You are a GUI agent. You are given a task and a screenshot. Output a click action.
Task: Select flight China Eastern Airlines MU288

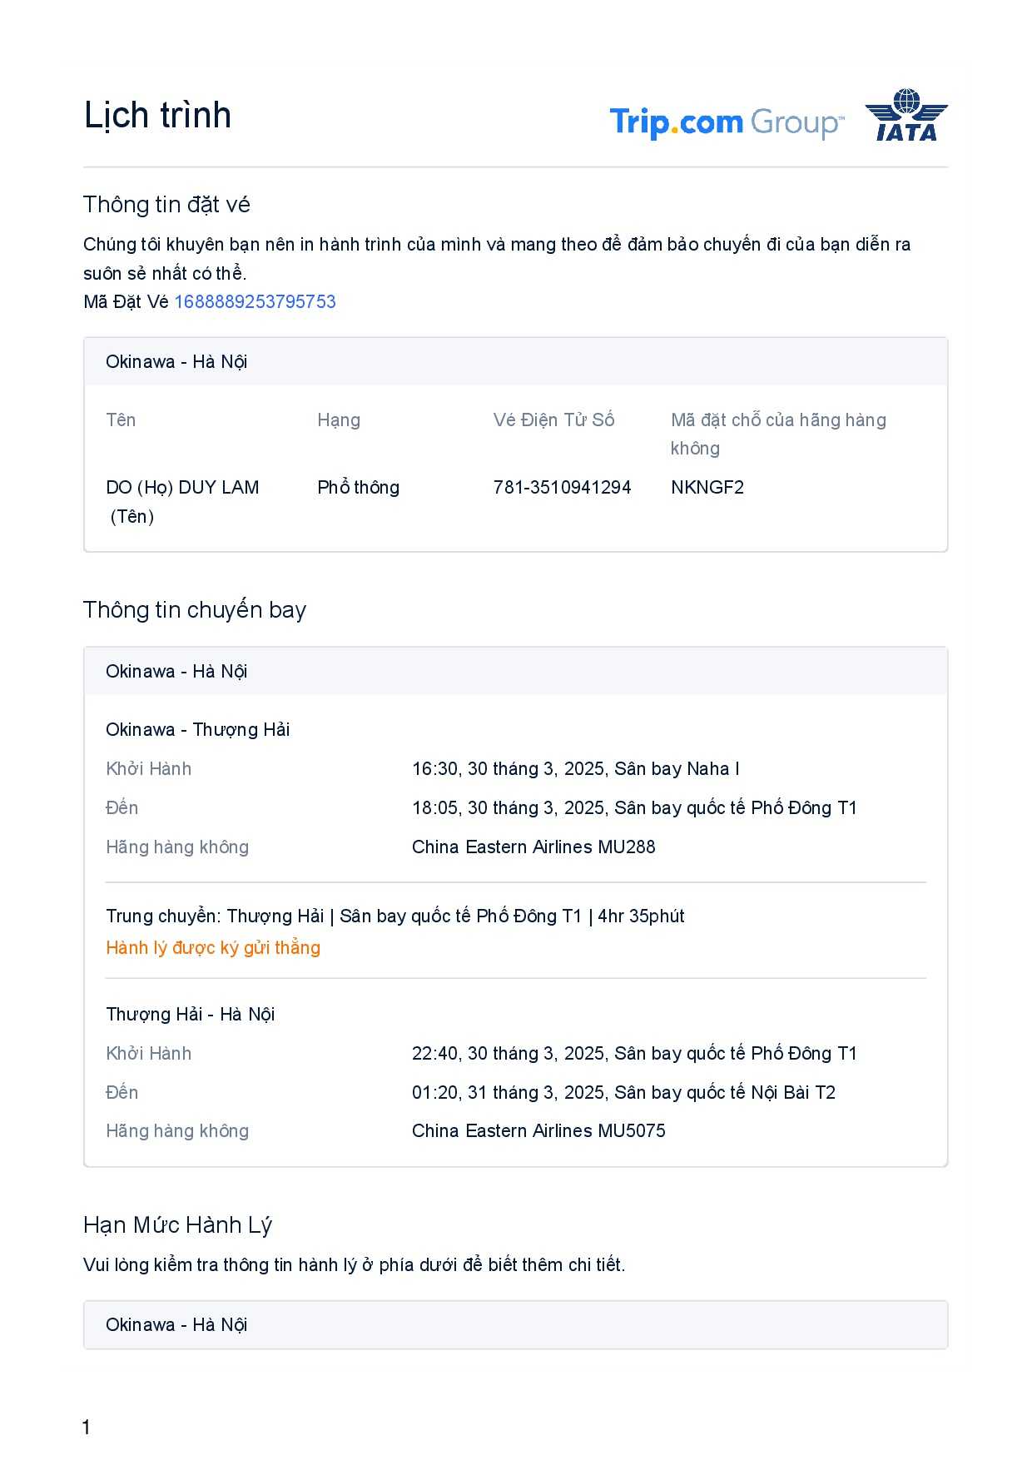click(x=533, y=847)
